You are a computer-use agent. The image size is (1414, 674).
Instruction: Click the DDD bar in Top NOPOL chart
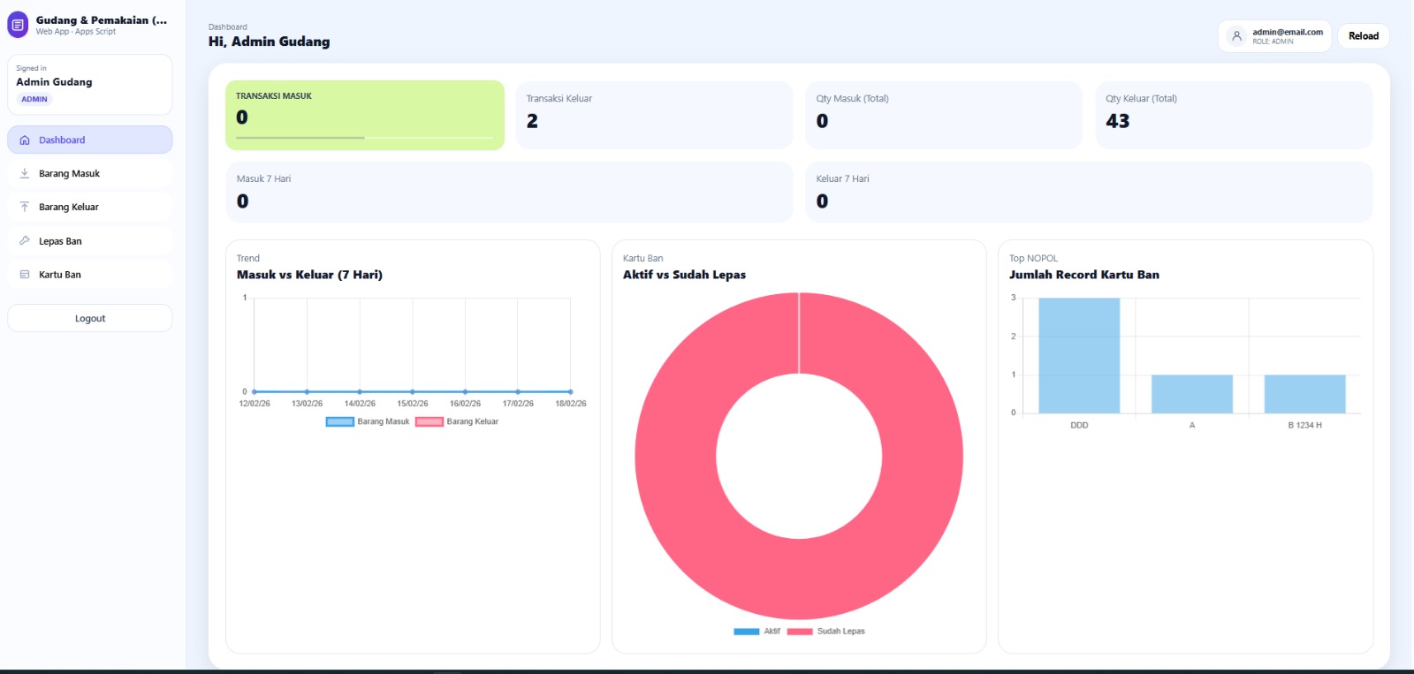click(x=1079, y=355)
